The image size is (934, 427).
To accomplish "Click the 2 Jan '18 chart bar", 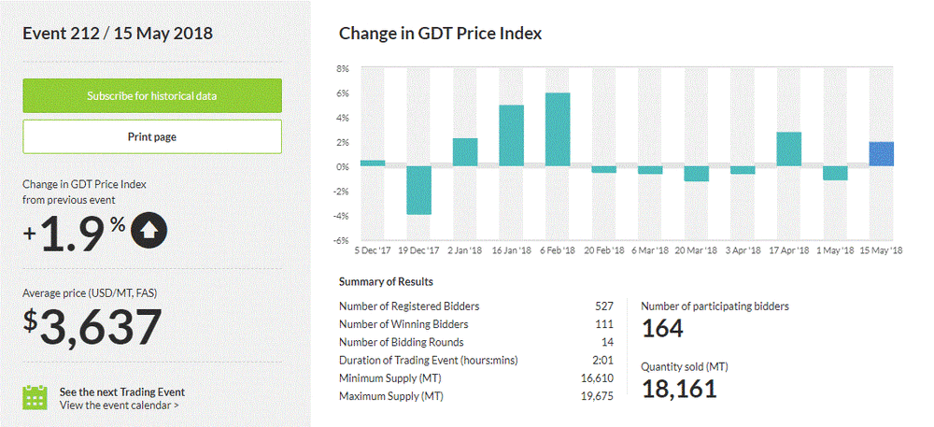I will click(465, 152).
